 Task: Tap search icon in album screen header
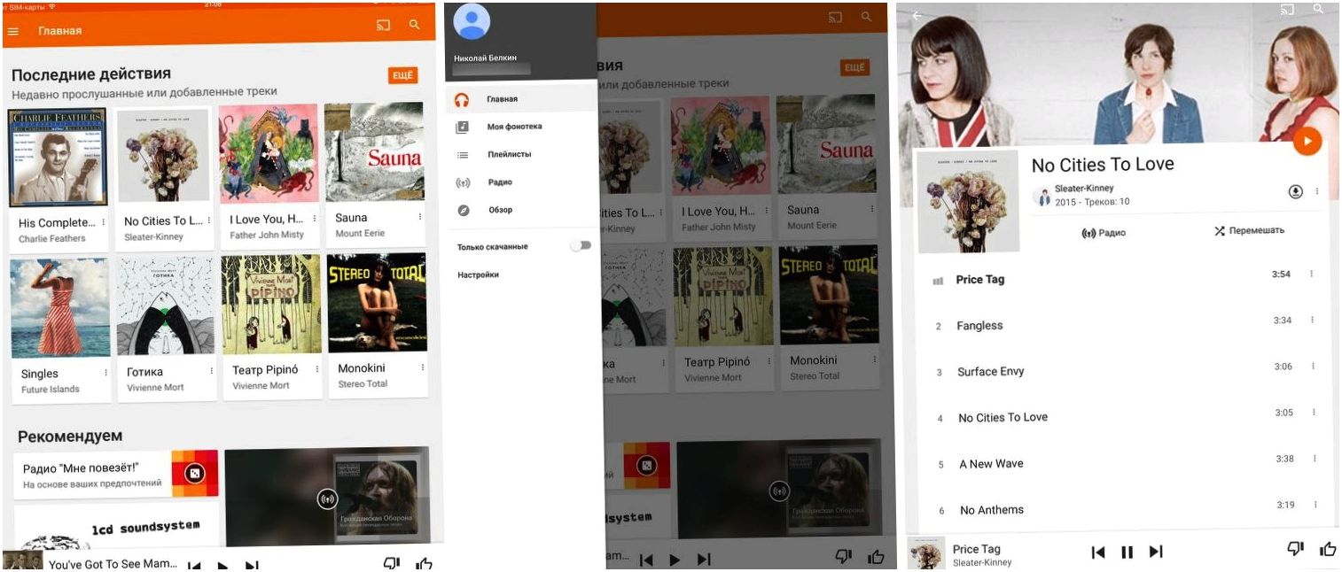coord(1318,9)
